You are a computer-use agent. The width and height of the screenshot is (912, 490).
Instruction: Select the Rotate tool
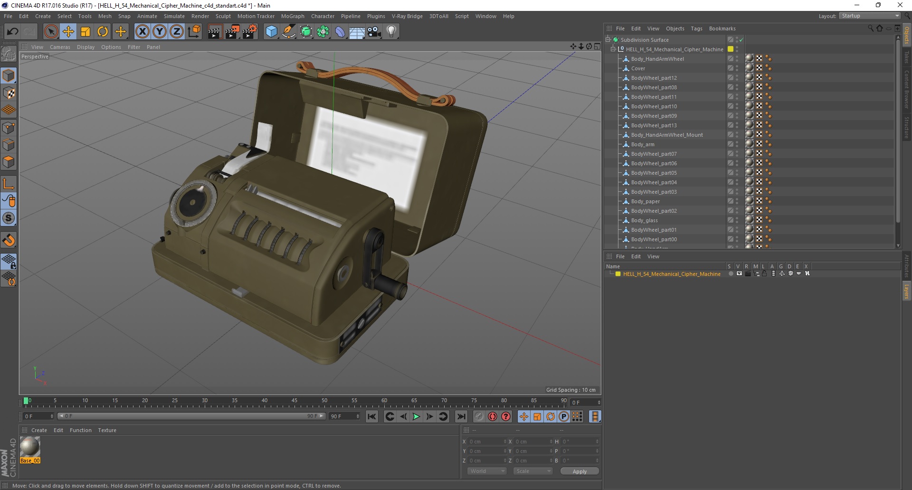click(x=103, y=32)
